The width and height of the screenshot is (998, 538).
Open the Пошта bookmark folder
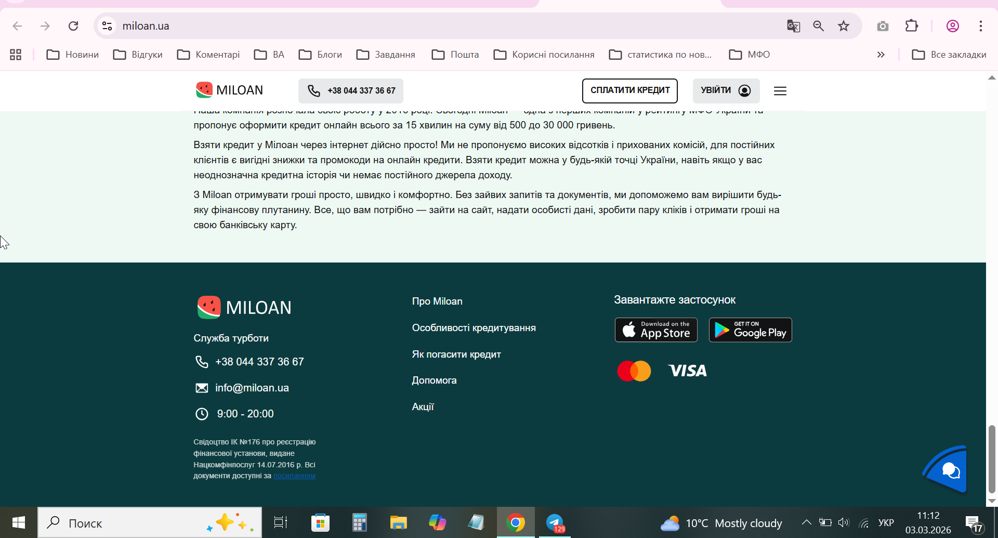tap(455, 55)
